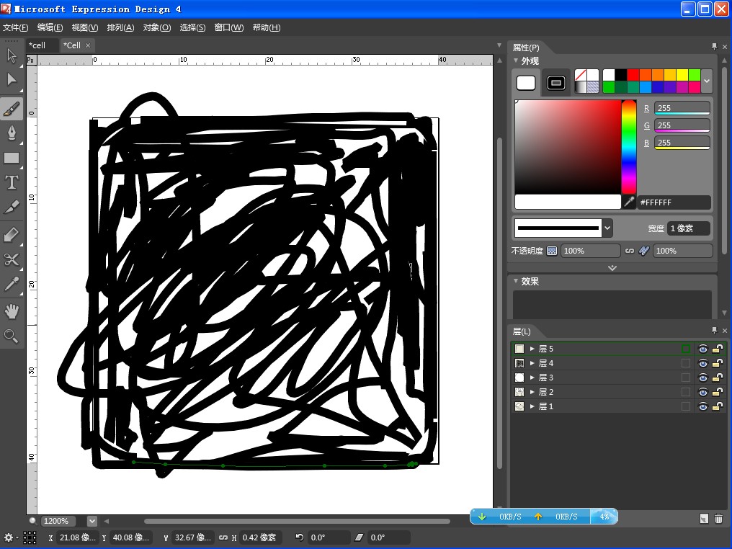Pin the Layers panel
The height and width of the screenshot is (549, 732).
coord(714,330)
